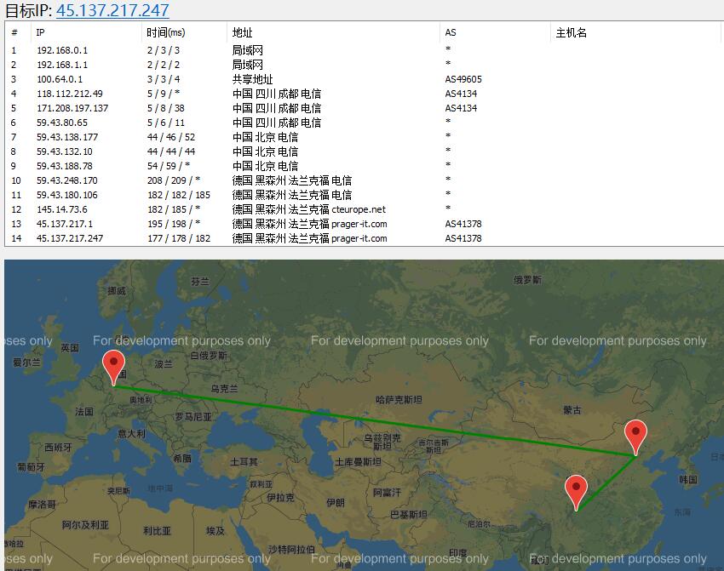Click latency value 44 / 46 / 52

tap(171, 137)
